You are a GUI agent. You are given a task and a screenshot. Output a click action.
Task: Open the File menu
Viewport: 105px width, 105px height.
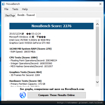coord(6,9)
